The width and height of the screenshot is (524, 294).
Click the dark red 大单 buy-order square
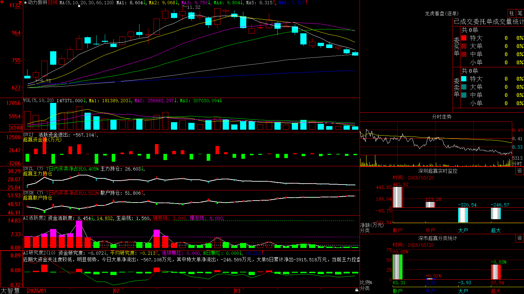pos(464,46)
